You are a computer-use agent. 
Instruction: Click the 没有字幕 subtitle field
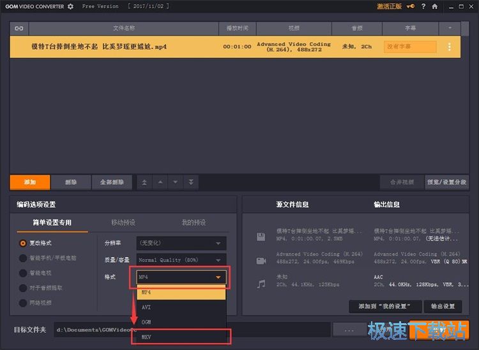[x=410, y=47]
